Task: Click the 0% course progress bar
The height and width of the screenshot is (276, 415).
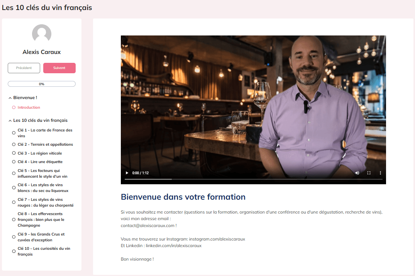Action: point(42,84)
